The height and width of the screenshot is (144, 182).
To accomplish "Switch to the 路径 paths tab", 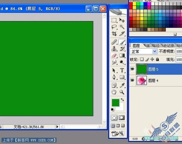I will tap(156, 45).
